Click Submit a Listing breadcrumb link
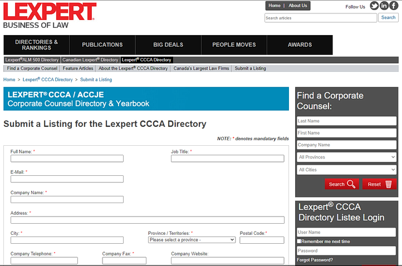The width and height of the screenshot is (402, 266). pos(96,80)
